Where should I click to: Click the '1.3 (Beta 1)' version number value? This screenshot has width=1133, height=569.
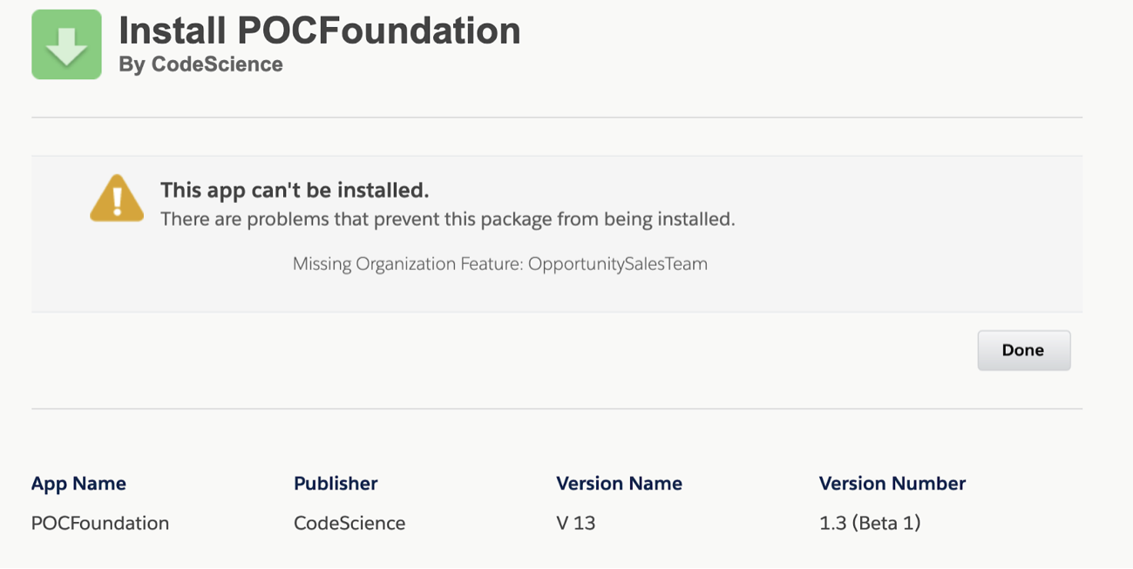[x=870, y=523]
